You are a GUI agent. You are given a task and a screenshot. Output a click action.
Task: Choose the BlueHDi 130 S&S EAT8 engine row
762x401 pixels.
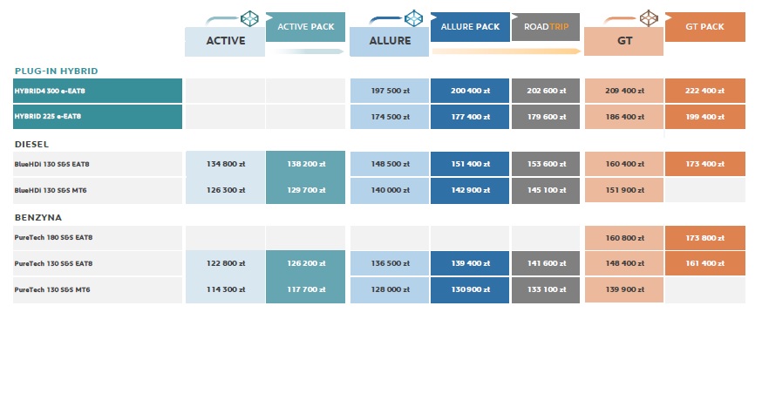point(98,164)
